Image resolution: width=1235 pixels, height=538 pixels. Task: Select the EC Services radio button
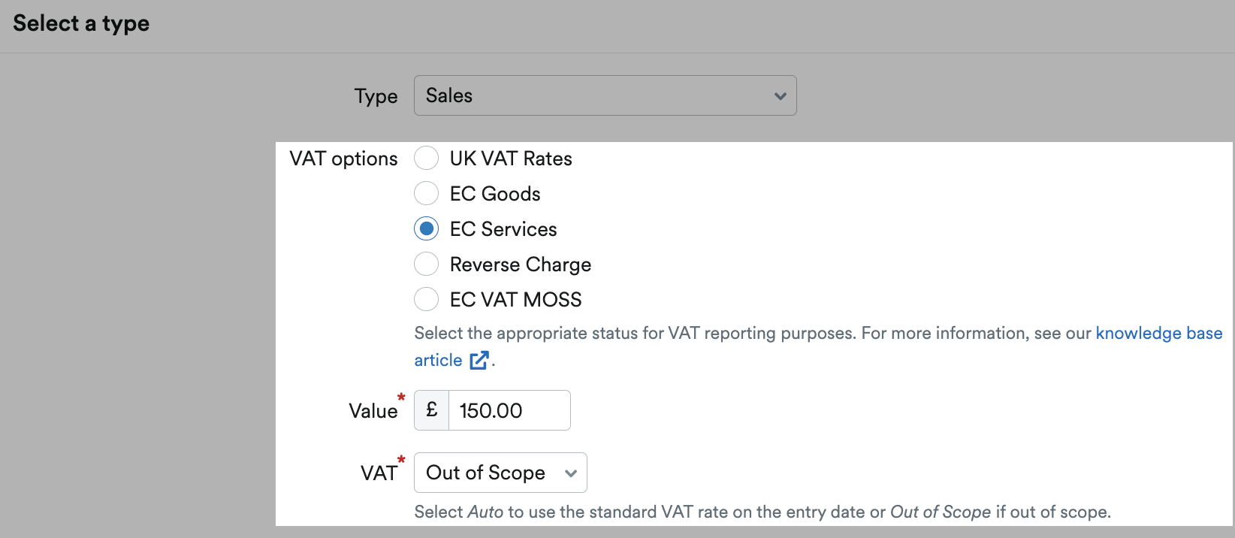pyautogui.click(x=426, y=229)
